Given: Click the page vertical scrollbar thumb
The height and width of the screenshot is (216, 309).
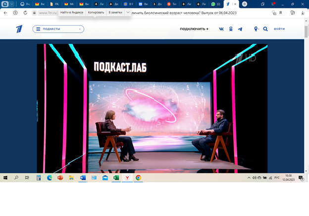Looking at the screenshot, I should 306,31.
